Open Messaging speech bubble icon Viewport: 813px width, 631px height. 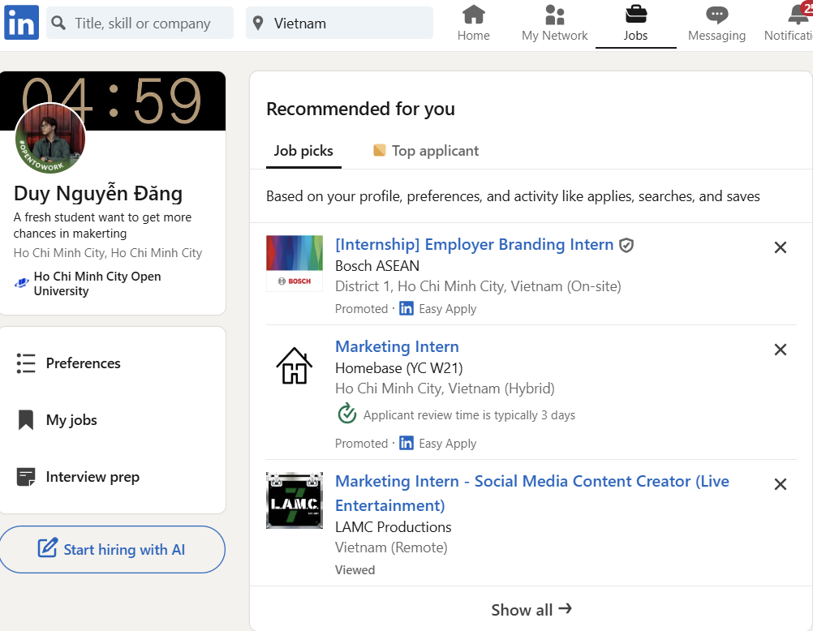coord(716,15)
